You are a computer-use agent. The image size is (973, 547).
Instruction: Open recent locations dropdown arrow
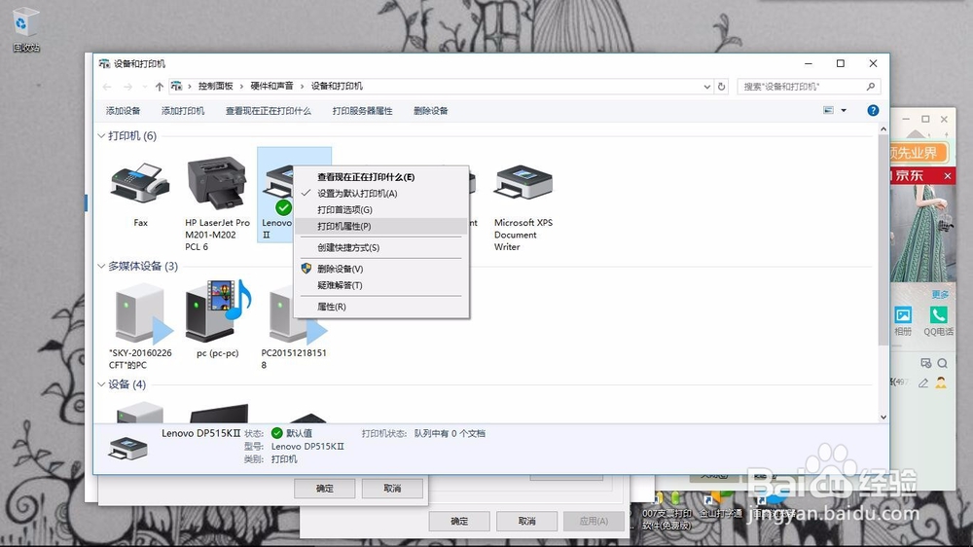pos(145,87)
